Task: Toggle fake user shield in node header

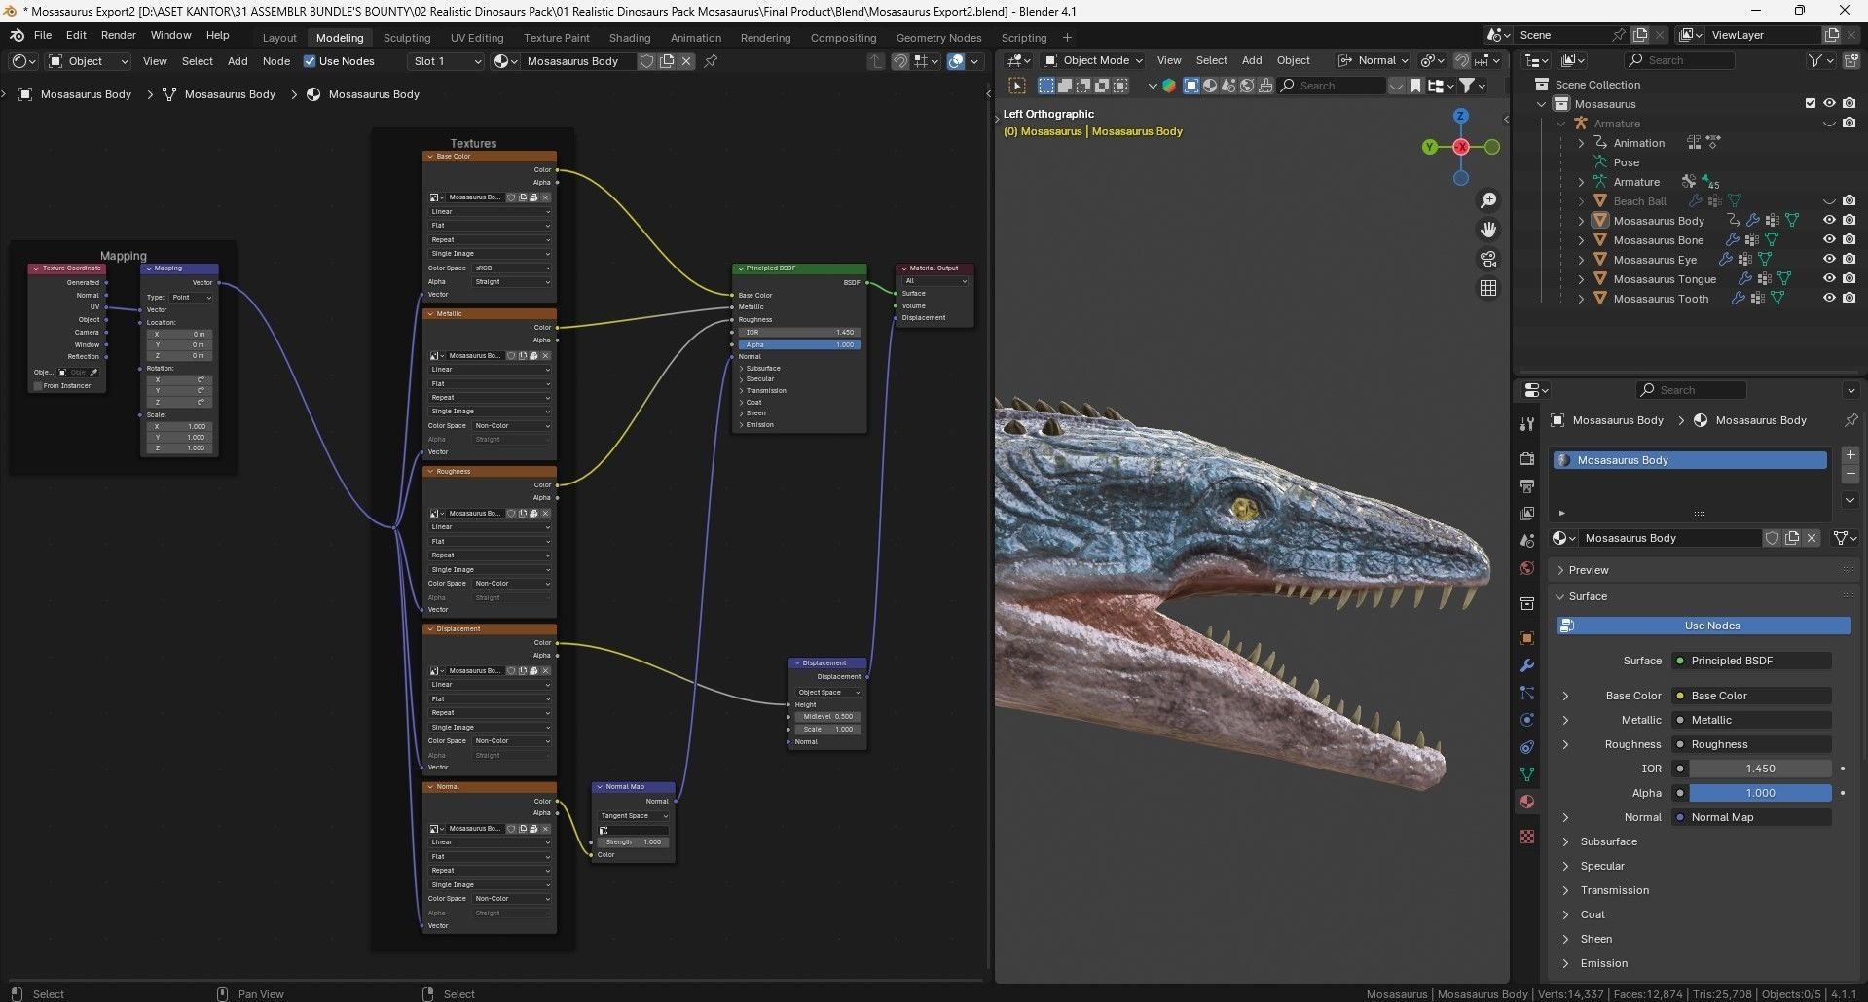Action: (646, 61)
